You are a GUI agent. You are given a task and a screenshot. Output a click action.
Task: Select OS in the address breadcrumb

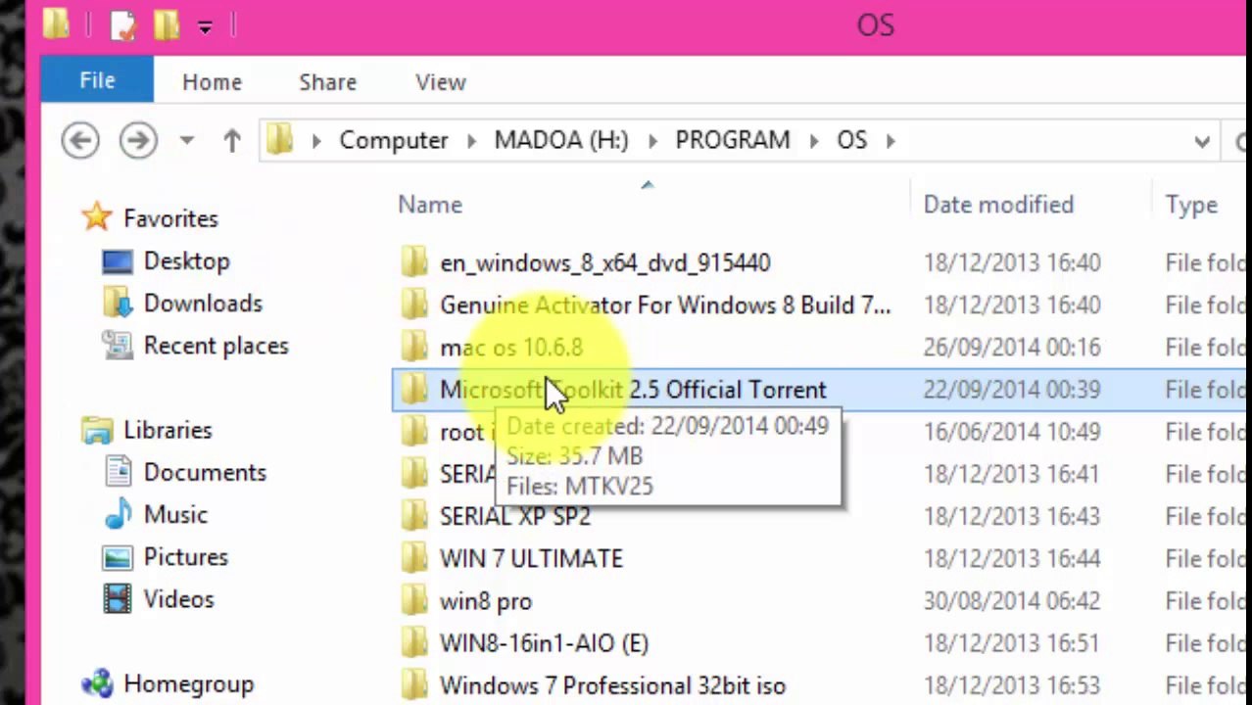click(x=851, y=140)
